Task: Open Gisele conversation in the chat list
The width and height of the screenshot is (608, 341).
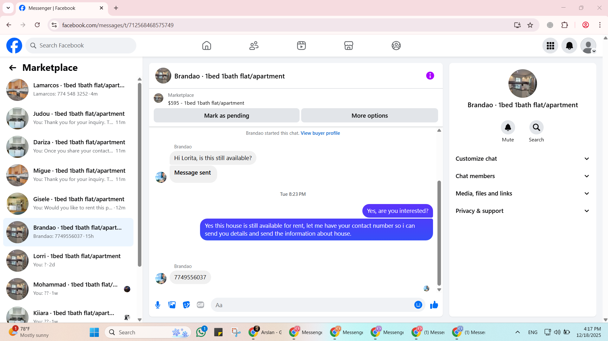Action: pyautogui.click(x=68, y=203)
